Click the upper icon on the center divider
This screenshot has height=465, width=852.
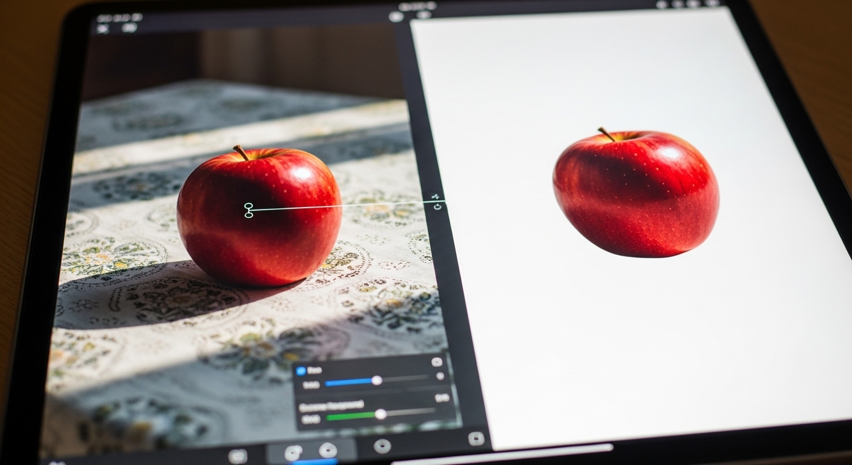point(436,197)
